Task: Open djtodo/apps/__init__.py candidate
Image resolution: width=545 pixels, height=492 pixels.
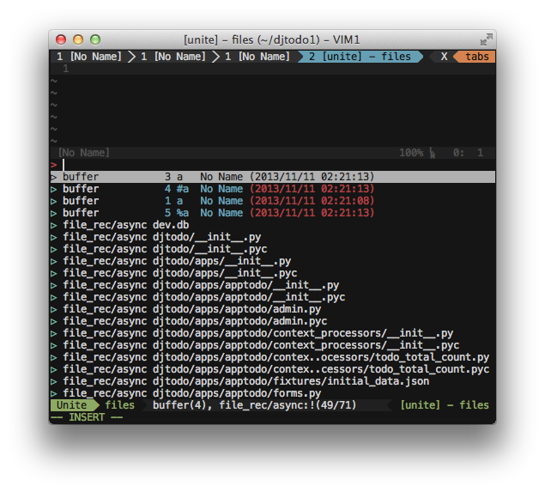Action: point(273,261)
